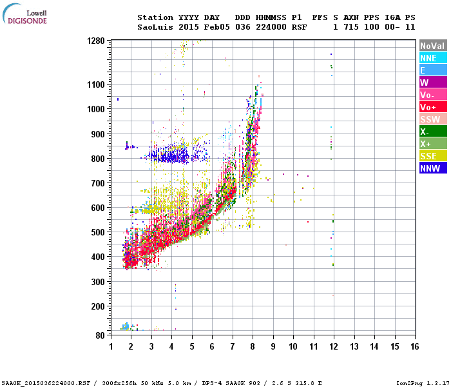Select the Vo+ red legend swatch
This screenshot has height=387, width=451.
point(433,107)
